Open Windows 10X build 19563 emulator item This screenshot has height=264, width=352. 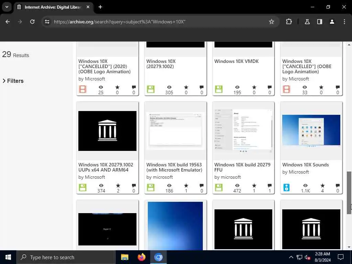[x=174, y=167]
